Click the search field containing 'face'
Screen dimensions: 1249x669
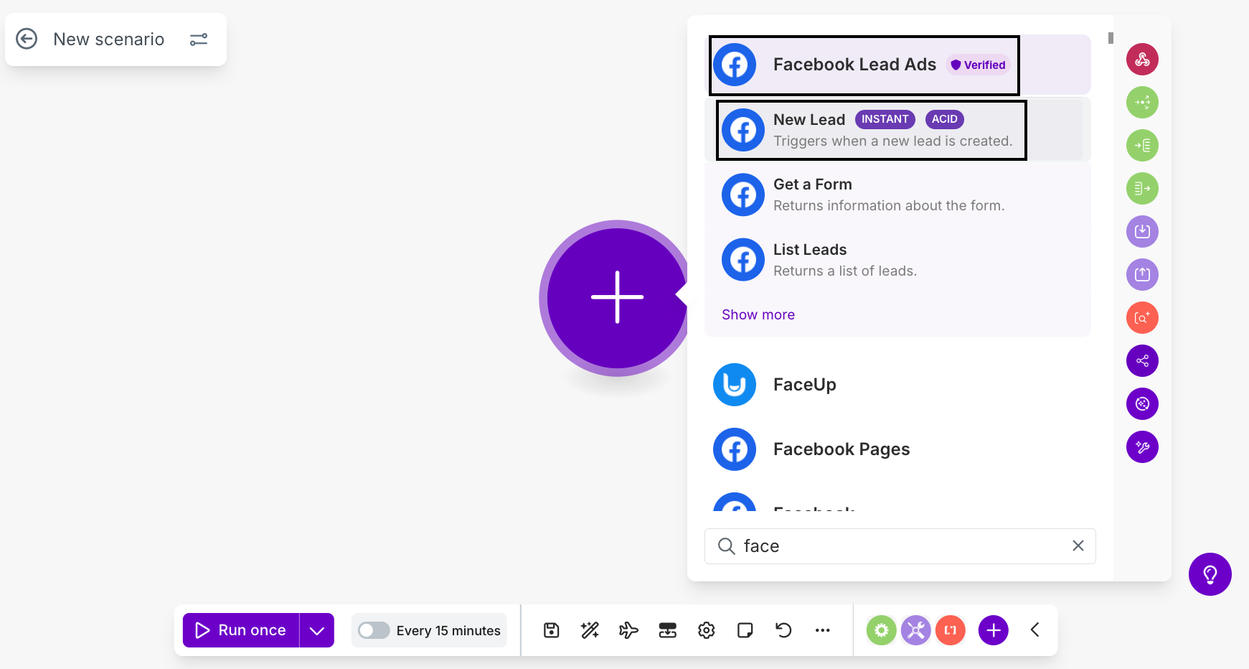click(900, 546)
